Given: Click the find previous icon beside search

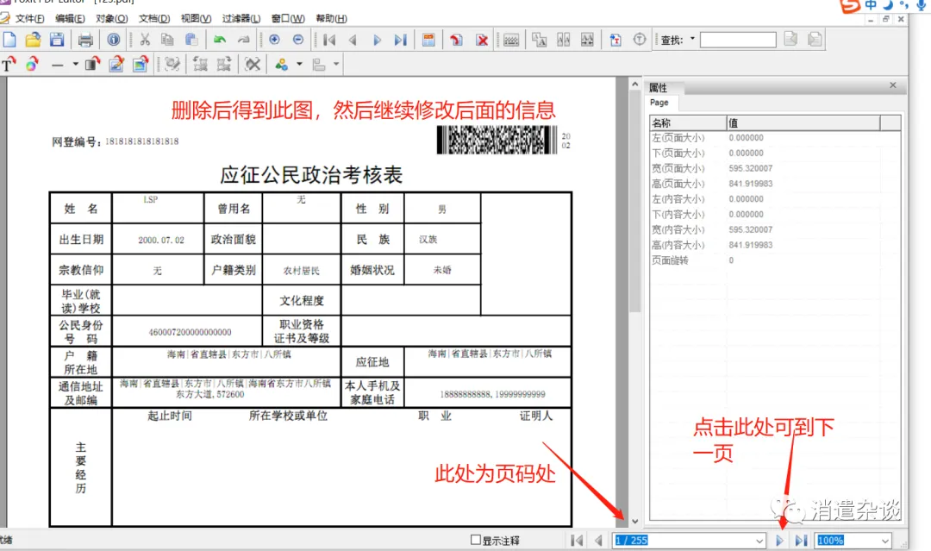Looking at the screenshot, I should [x=790, y=40].
